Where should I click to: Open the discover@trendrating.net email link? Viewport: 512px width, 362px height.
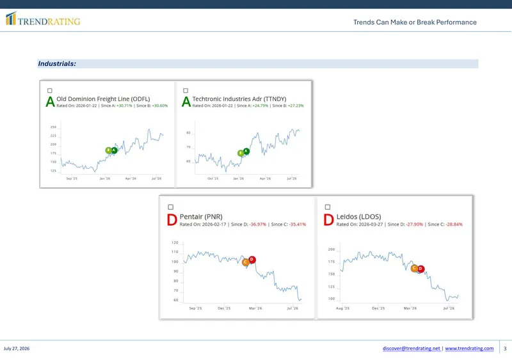(x=412, y=349)
